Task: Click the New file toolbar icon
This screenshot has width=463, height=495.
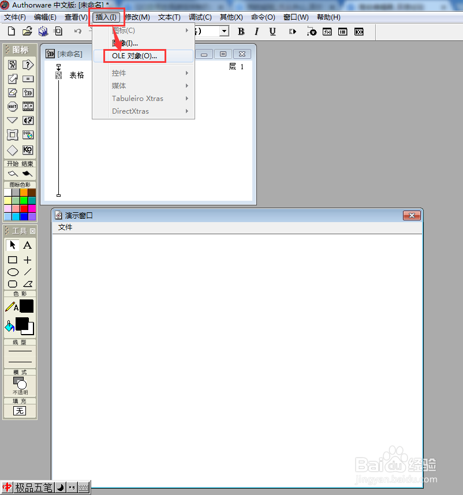Action: tap(12, 31)
